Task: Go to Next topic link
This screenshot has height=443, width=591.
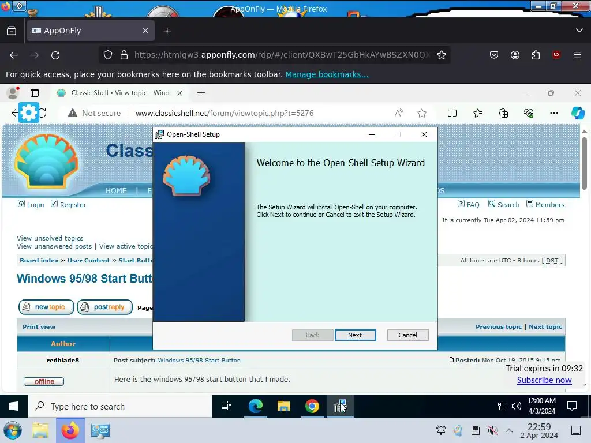Action: point(545,326)
